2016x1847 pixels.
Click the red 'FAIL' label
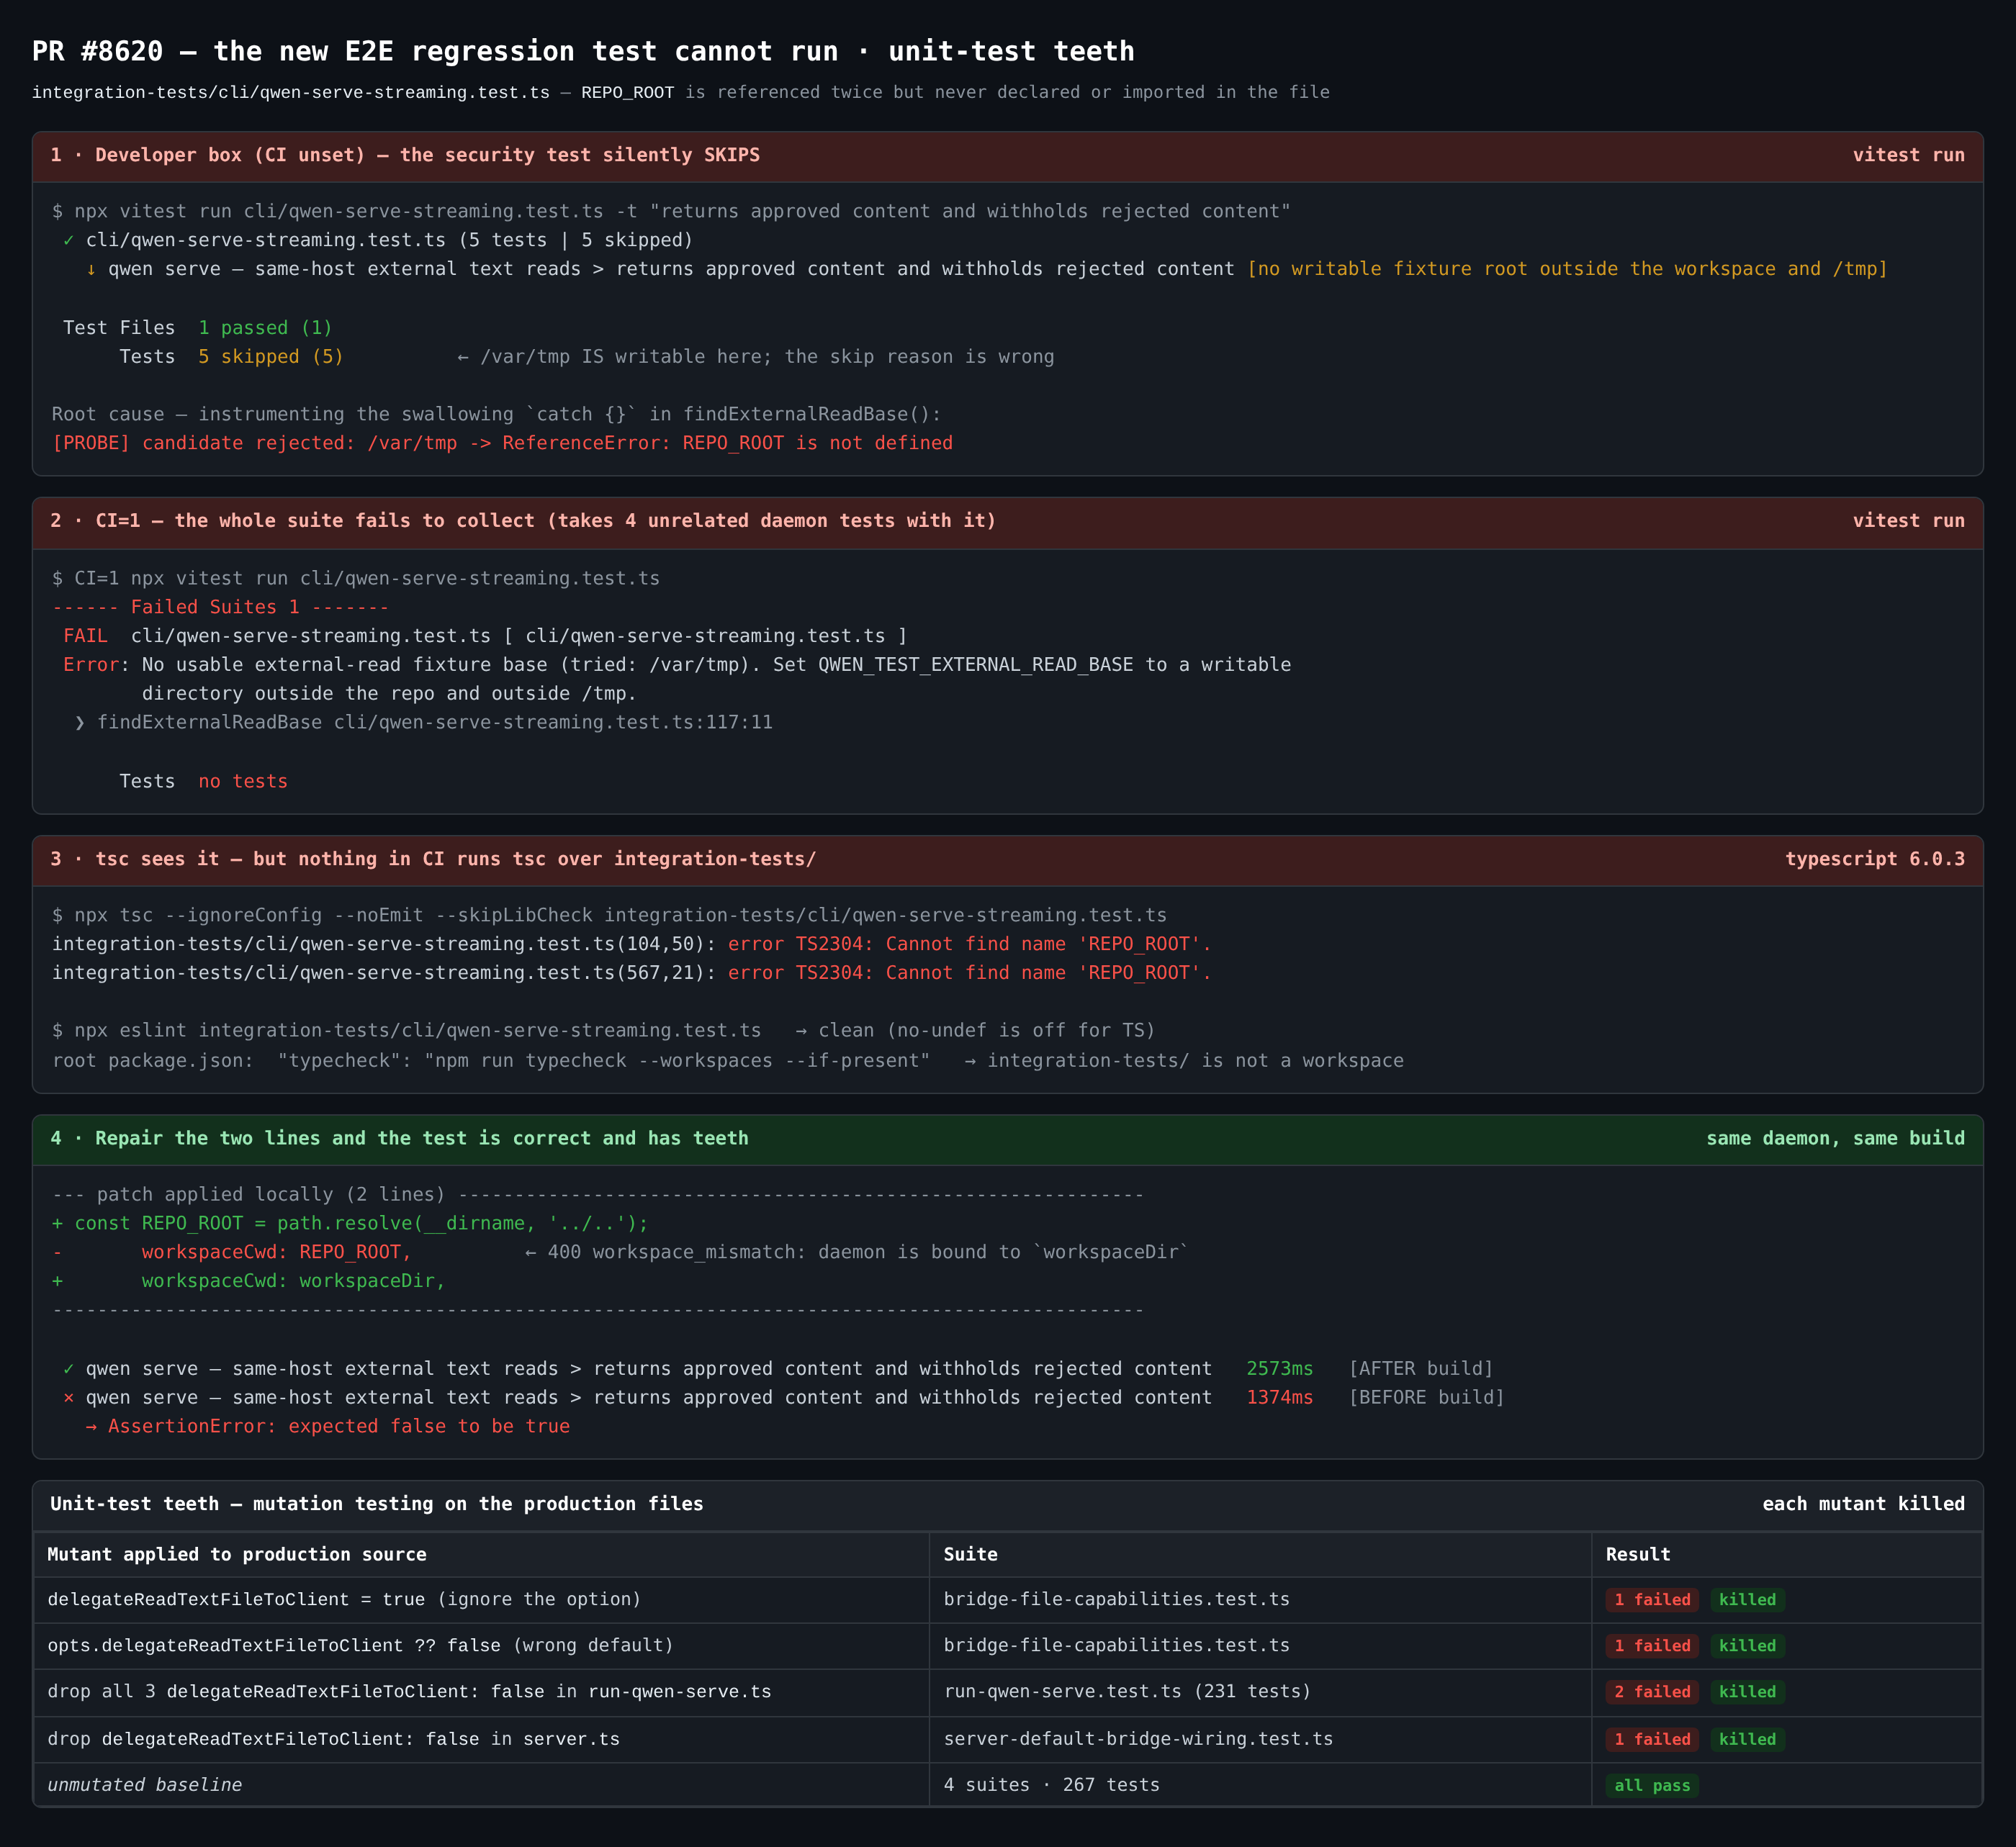tap(85, 636)
